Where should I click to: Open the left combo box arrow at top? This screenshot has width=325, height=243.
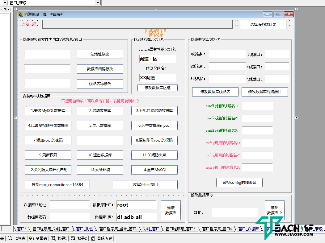point(5,3)
